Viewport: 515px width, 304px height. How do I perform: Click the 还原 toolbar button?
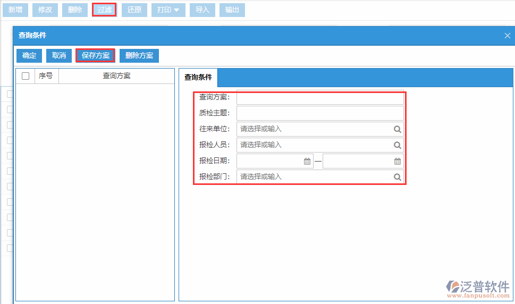[134, 10]
